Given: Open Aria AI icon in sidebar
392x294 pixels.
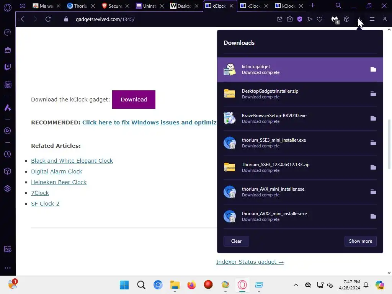Looking at the screenshot, I should (8, 108).
